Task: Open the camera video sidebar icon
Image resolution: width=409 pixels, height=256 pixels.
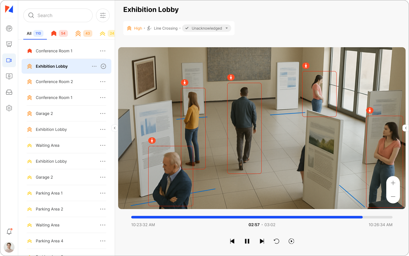Action: [9, 60]
